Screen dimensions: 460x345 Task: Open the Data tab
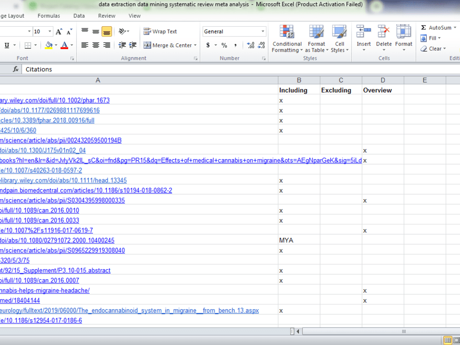coord(79,16)
